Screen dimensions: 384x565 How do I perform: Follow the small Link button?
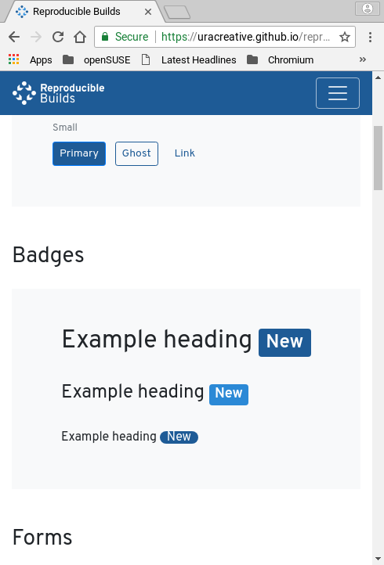(184, 153)
